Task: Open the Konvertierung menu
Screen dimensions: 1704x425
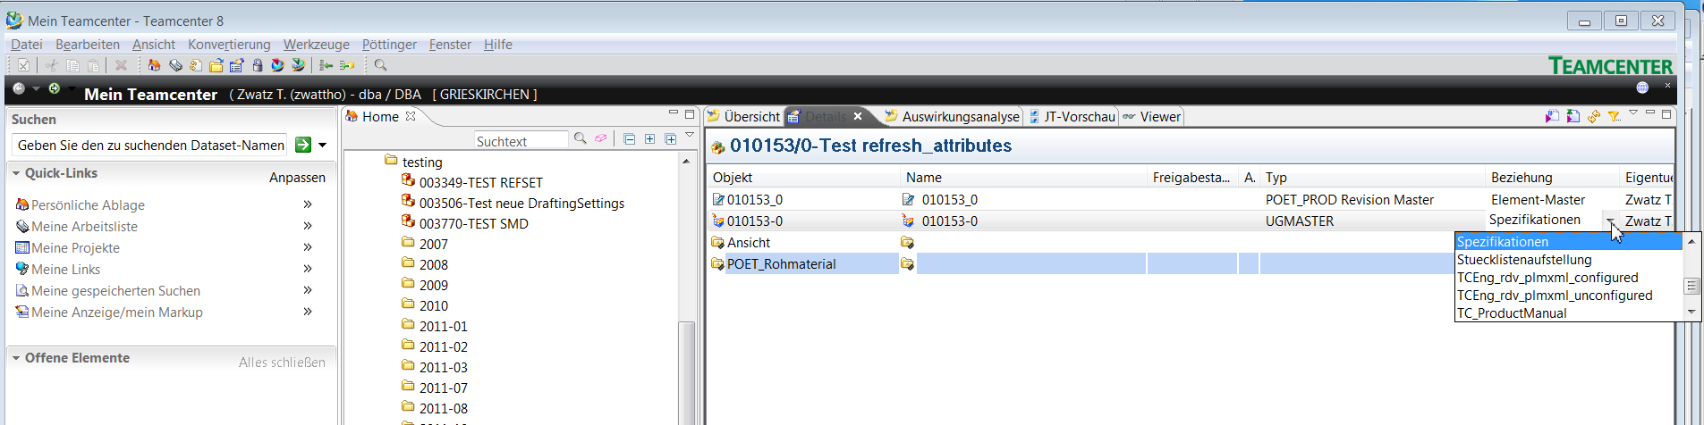Action: point(229,45)
